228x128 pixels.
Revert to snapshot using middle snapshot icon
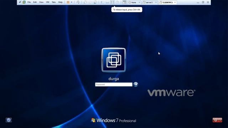(90, 2)
